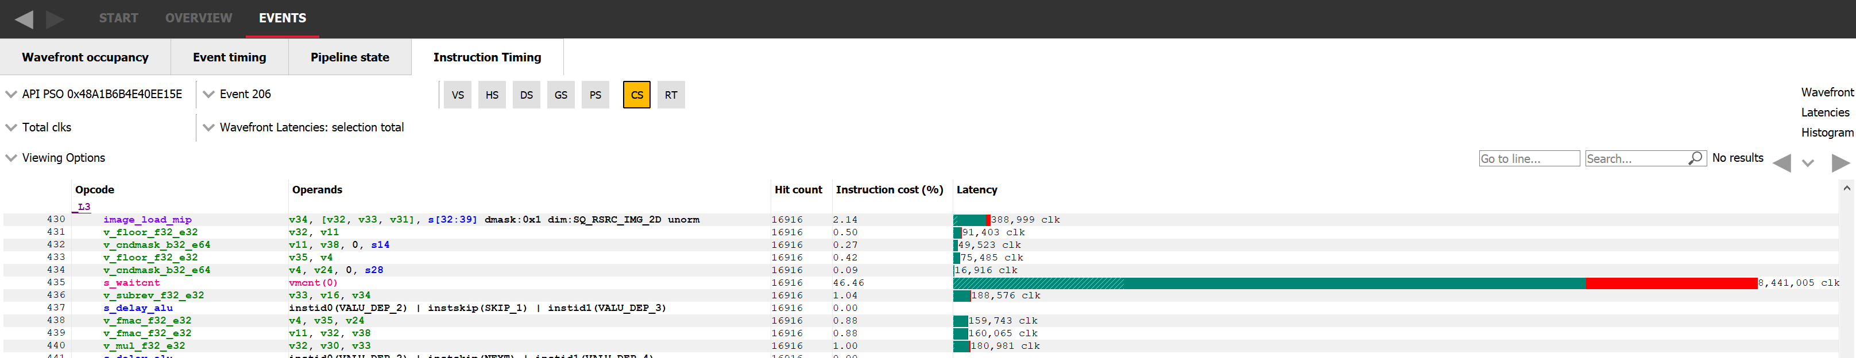Open search options chevron
This screenshot has width=1856, height=358.
[1808, 164]
